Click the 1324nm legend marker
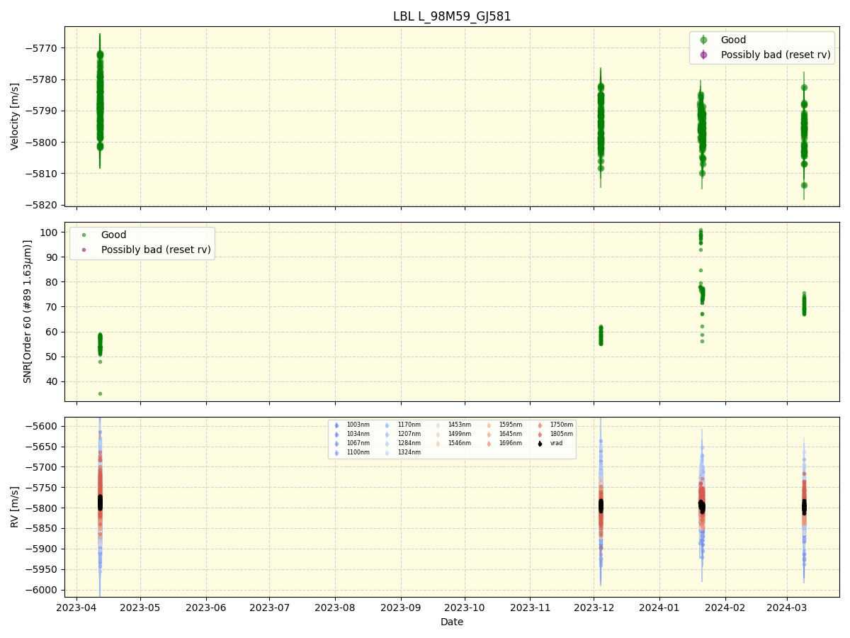The height and width of the screenshot is (638, 850). tap(387, 452)
